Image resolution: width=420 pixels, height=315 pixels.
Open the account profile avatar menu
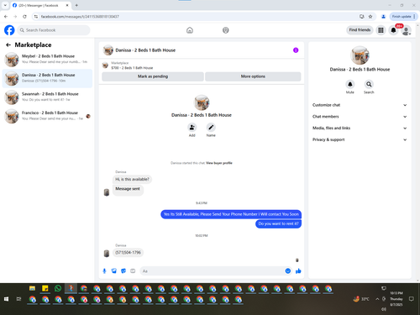(406, 30)
